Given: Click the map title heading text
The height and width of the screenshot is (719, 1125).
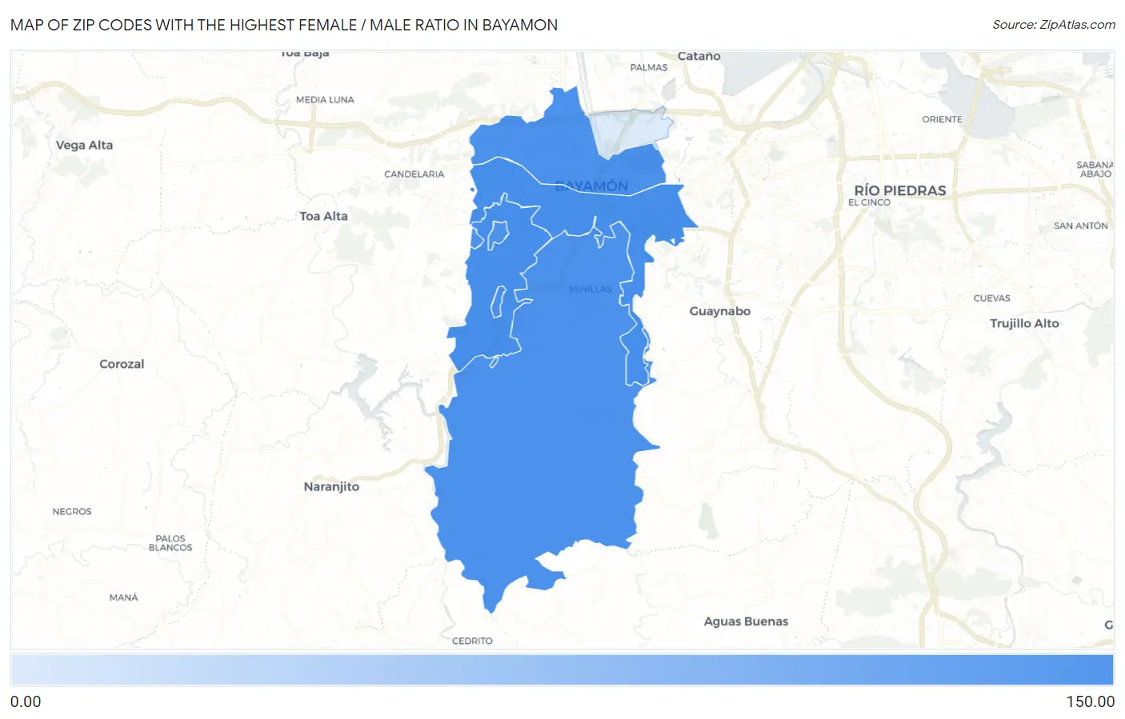Looking at the screenshot, I should 284,25.
